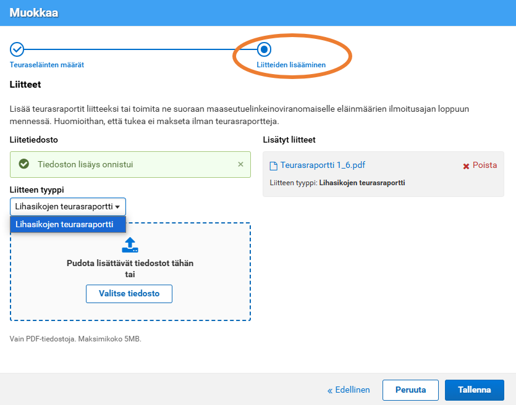Click the red X remove icon
The width and height of the screenshot is (516, 405).
point(467,166)
